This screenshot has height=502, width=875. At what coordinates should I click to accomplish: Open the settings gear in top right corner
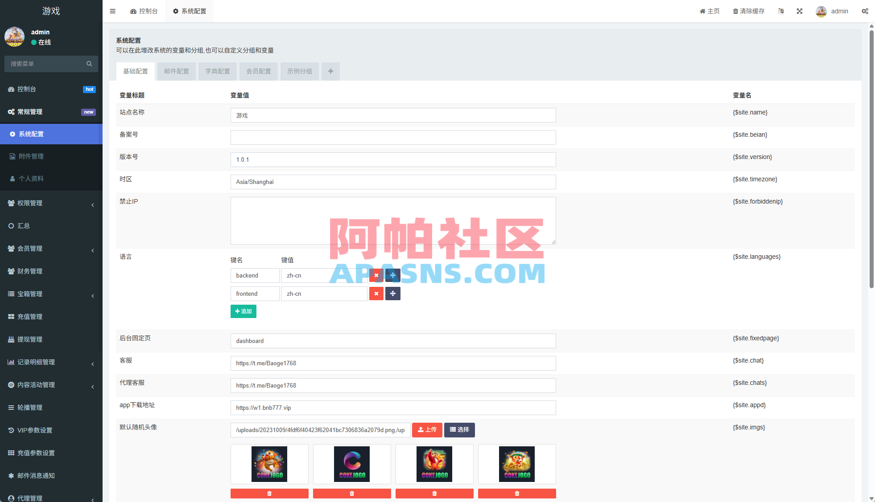[x=865, y=11]
